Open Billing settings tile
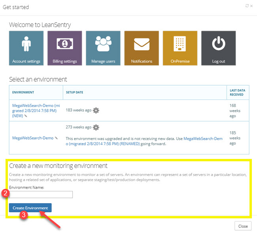Viewport: 257px width, 235px height. (64, 48)
